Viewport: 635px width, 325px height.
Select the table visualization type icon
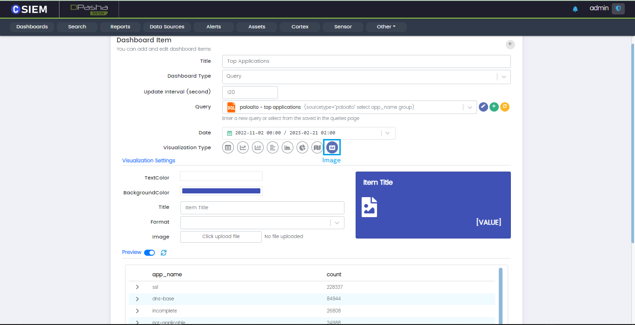point(228,148)
